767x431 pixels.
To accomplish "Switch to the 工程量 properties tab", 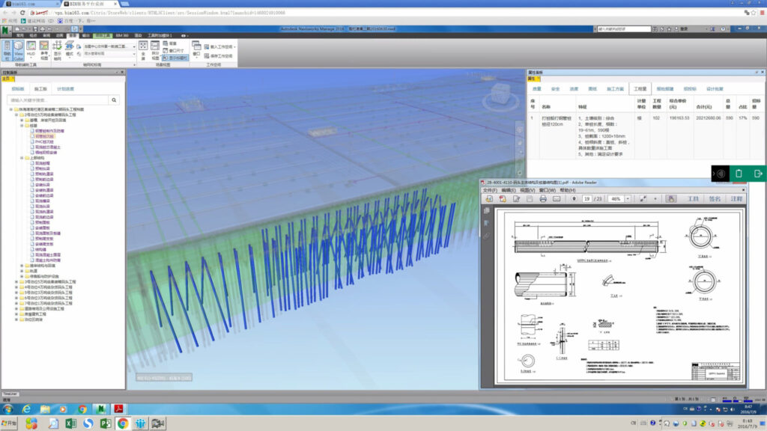I will [638, 88].
